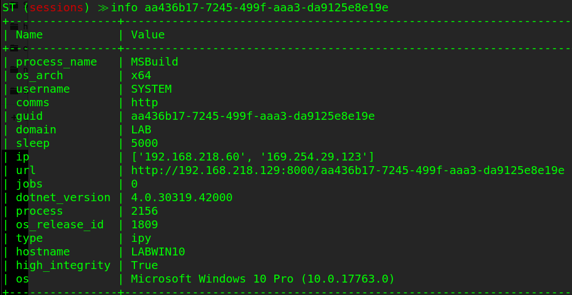Click the process ID 2156
The image size is (572, 295).
coord(144,211)
